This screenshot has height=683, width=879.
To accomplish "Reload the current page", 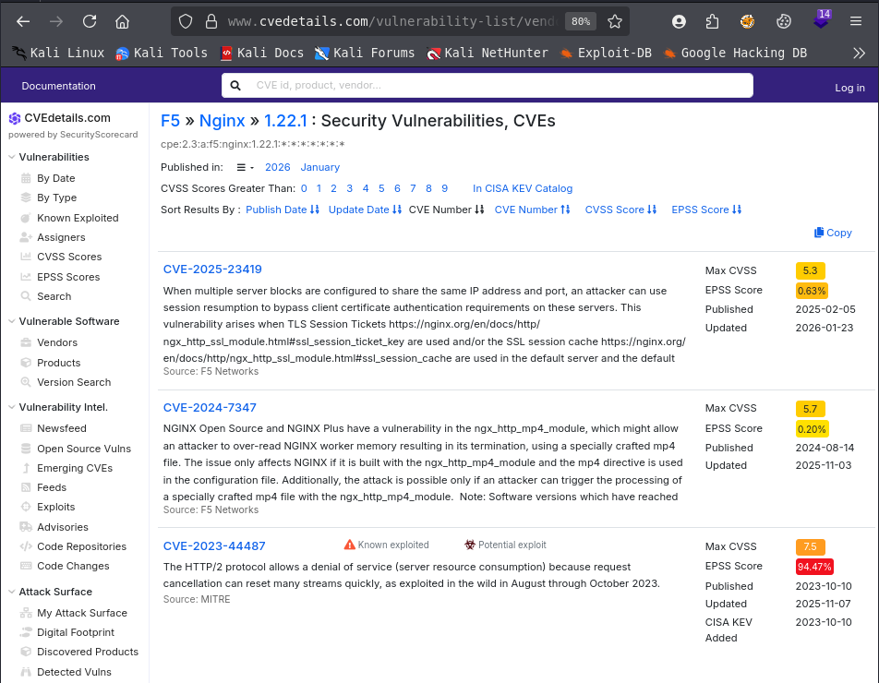I will pyautogui.click(x=90, y=21).
